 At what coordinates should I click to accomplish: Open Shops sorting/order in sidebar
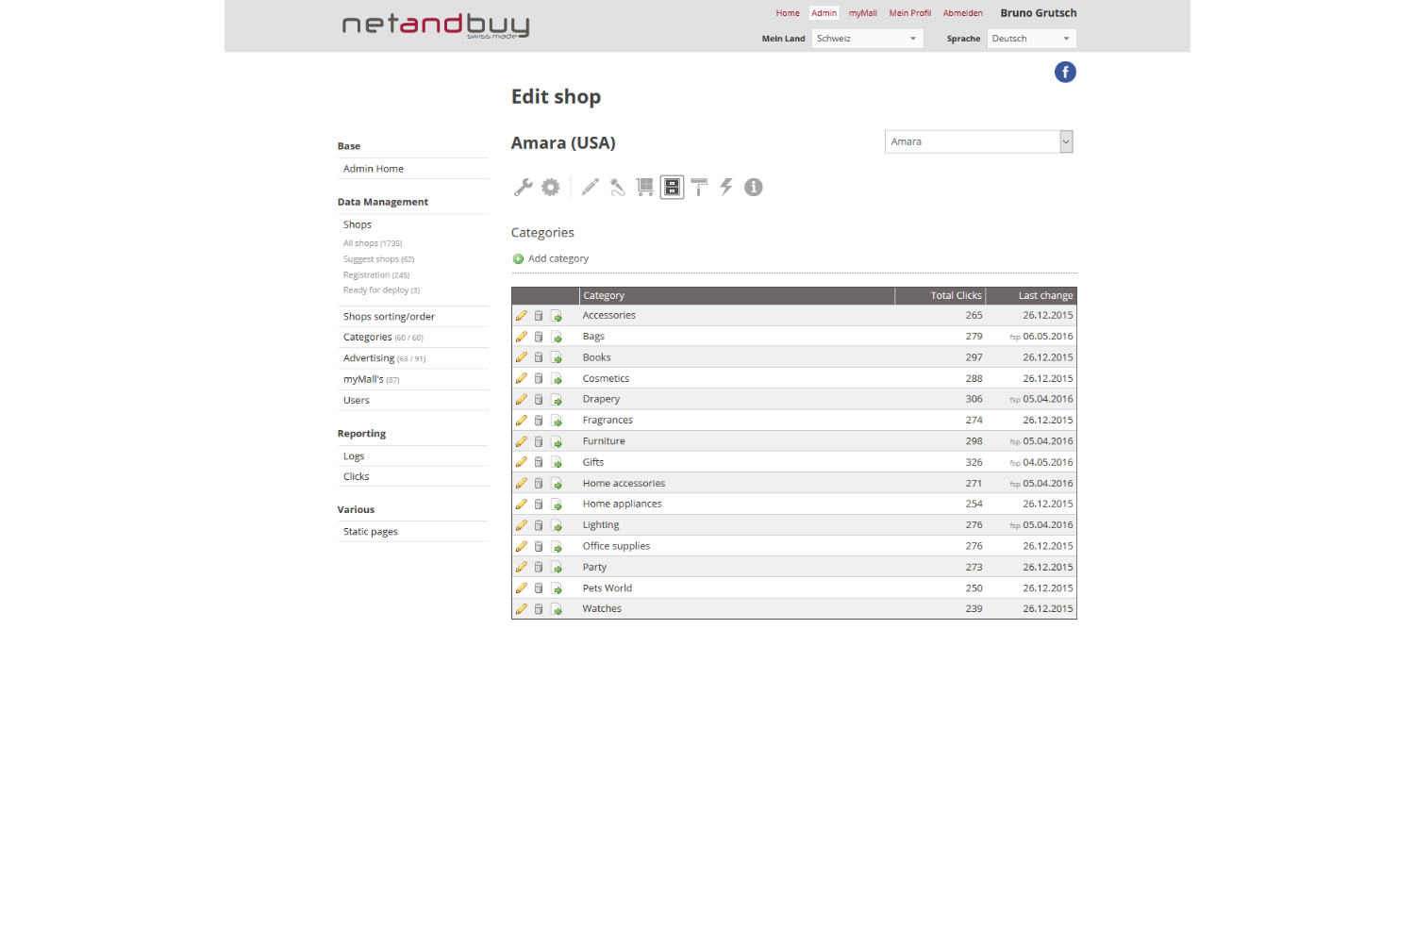(x=389, y=317)
